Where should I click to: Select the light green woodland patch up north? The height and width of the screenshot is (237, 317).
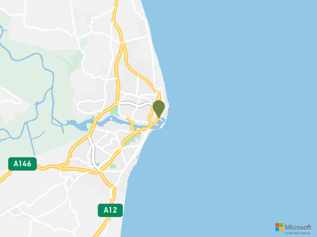[x=71, y=60]
